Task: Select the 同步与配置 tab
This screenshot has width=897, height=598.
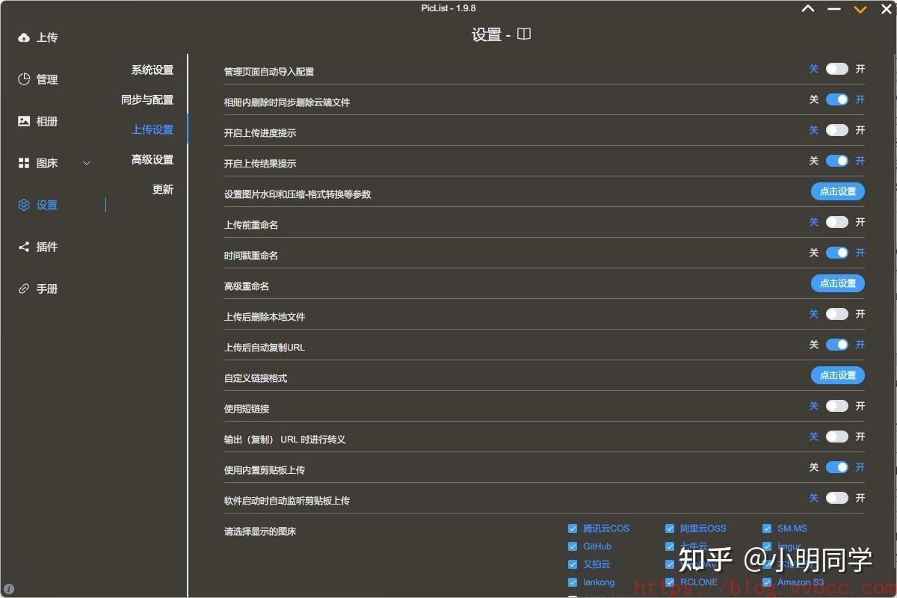Action: click(x=147, y=99)
